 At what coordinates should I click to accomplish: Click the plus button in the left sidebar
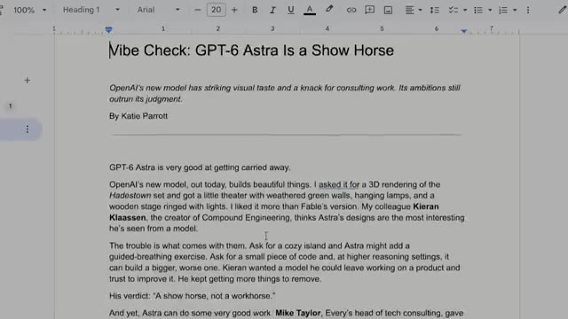click(28, 81)
